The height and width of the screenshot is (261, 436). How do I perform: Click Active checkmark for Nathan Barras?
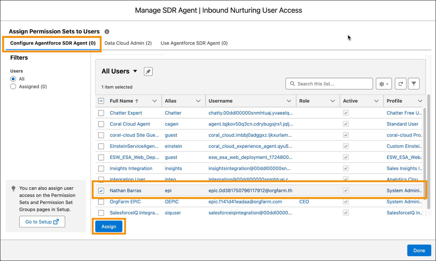click(x=346, y=191)
